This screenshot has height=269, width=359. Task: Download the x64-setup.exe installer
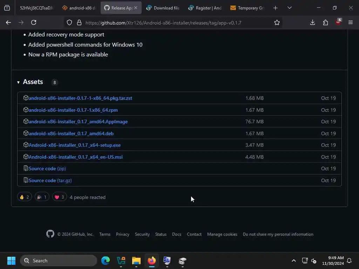click(74, 145)
